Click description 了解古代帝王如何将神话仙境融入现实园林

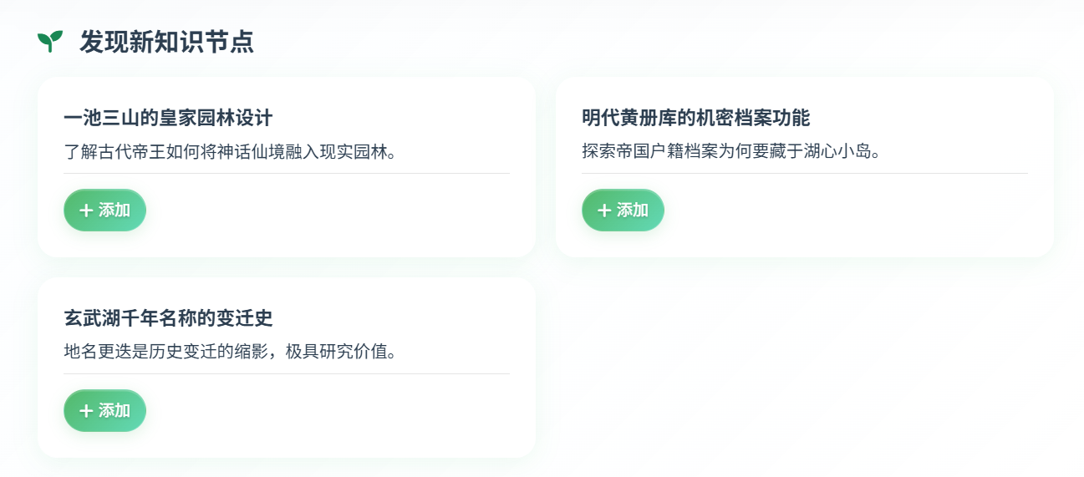point(230,152)
